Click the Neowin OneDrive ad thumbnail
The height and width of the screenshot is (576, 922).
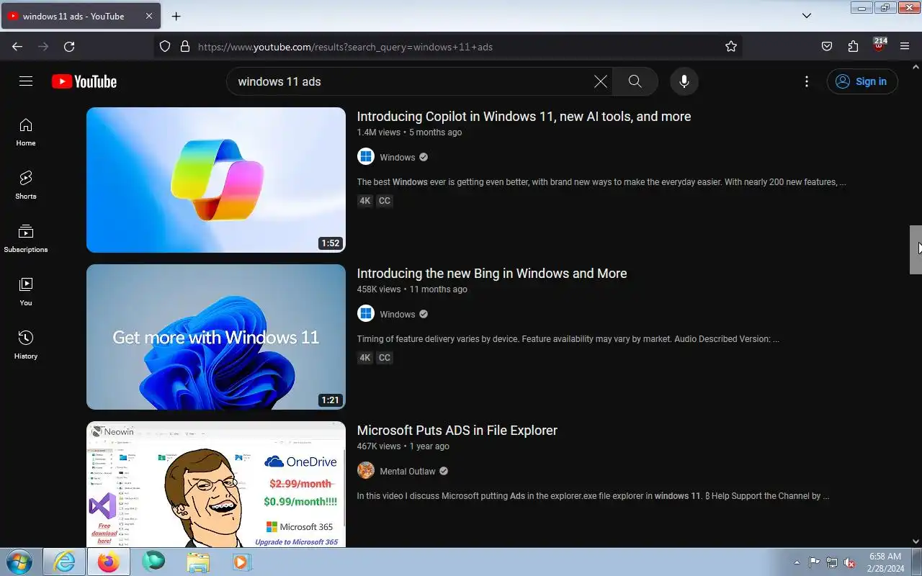[216, 484]
